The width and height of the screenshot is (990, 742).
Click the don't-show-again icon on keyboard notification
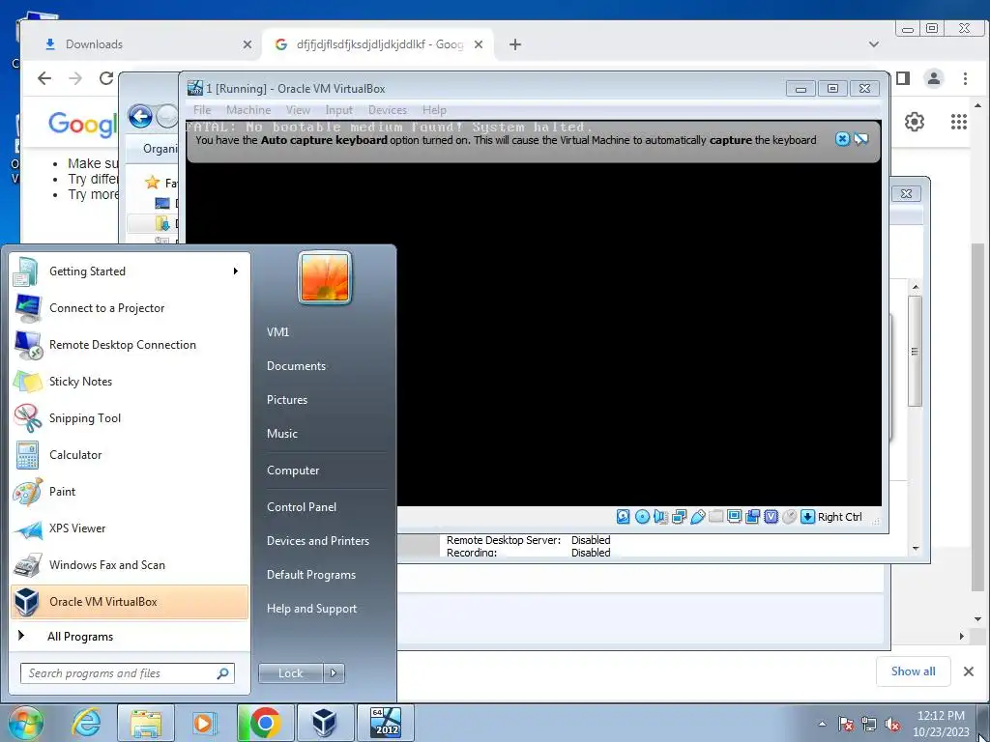[861, 139]
